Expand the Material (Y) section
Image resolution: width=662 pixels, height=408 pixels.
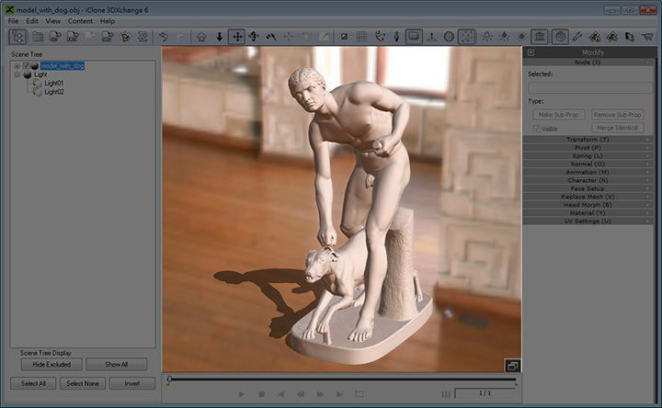[x=588, y=213]
